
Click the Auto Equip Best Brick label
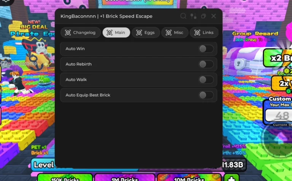click(88, 95)
